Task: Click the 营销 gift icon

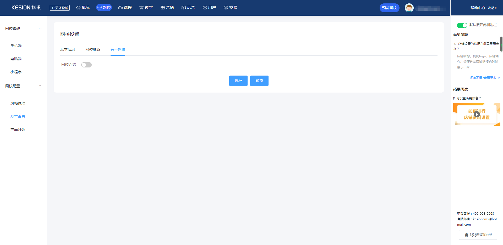Action: pos(163,8)
